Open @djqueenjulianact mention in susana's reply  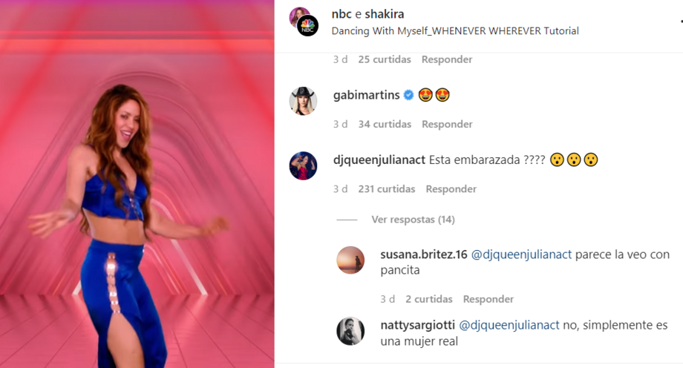(x=521, y=254)
